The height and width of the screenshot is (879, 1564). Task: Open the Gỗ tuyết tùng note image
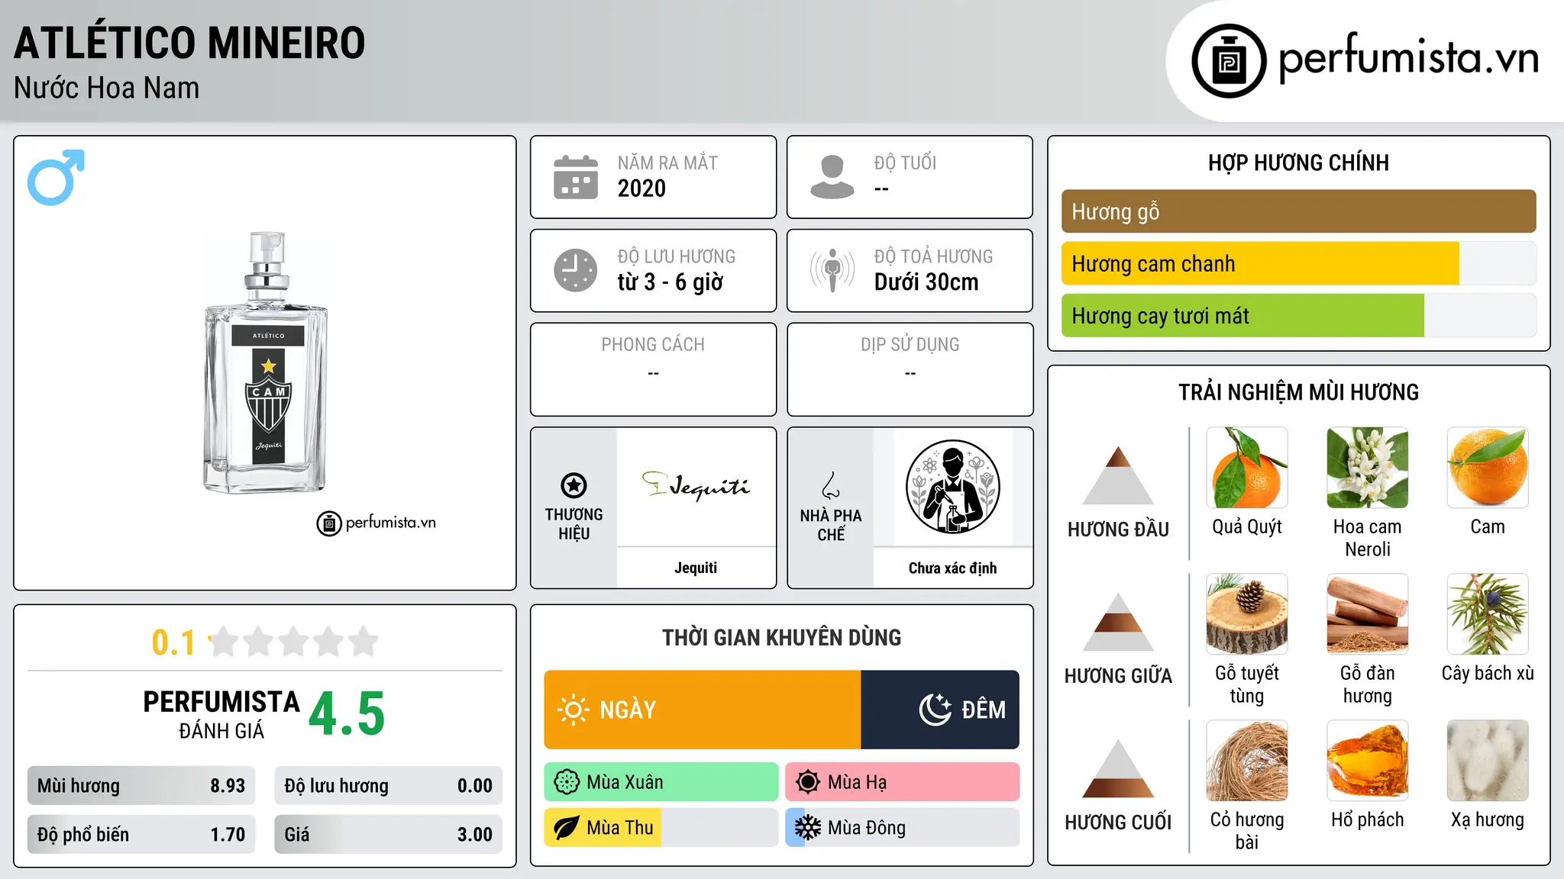1247,614
